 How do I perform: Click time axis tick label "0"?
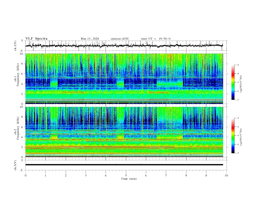coord(25,175)
